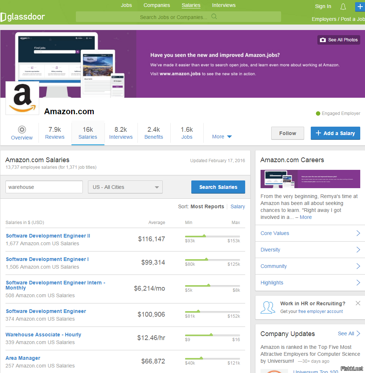Switch to the 16k Salaries tab
This screenshot has height=373, width=365.
pos(88,133)
